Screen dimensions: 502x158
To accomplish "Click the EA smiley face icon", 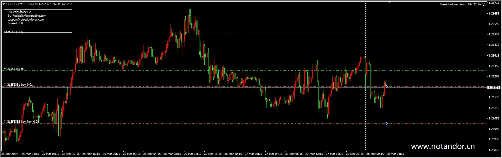I will coord(483,4).
